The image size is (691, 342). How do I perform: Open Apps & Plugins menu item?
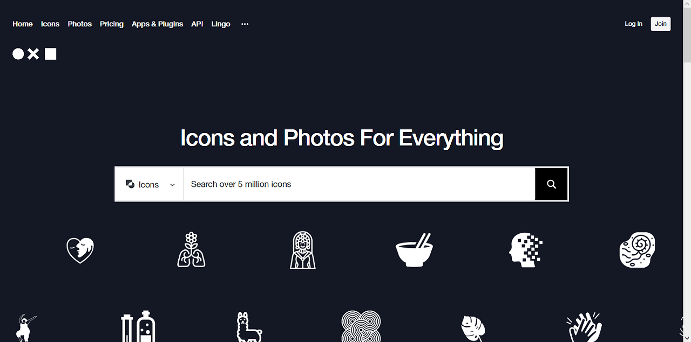158,24
